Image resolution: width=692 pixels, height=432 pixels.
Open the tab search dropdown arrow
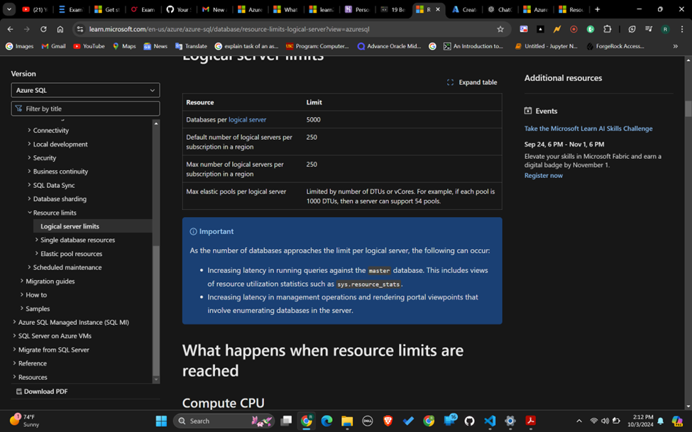coord(9,9)
